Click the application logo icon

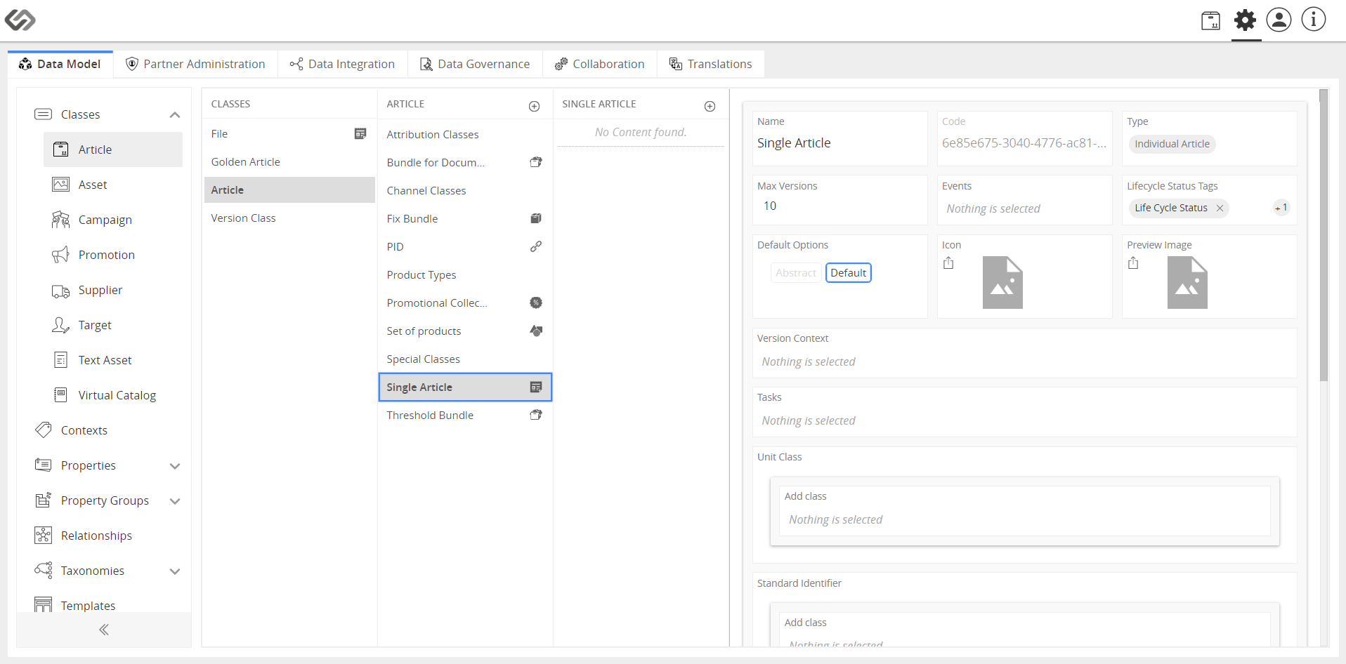coord(20,20)
